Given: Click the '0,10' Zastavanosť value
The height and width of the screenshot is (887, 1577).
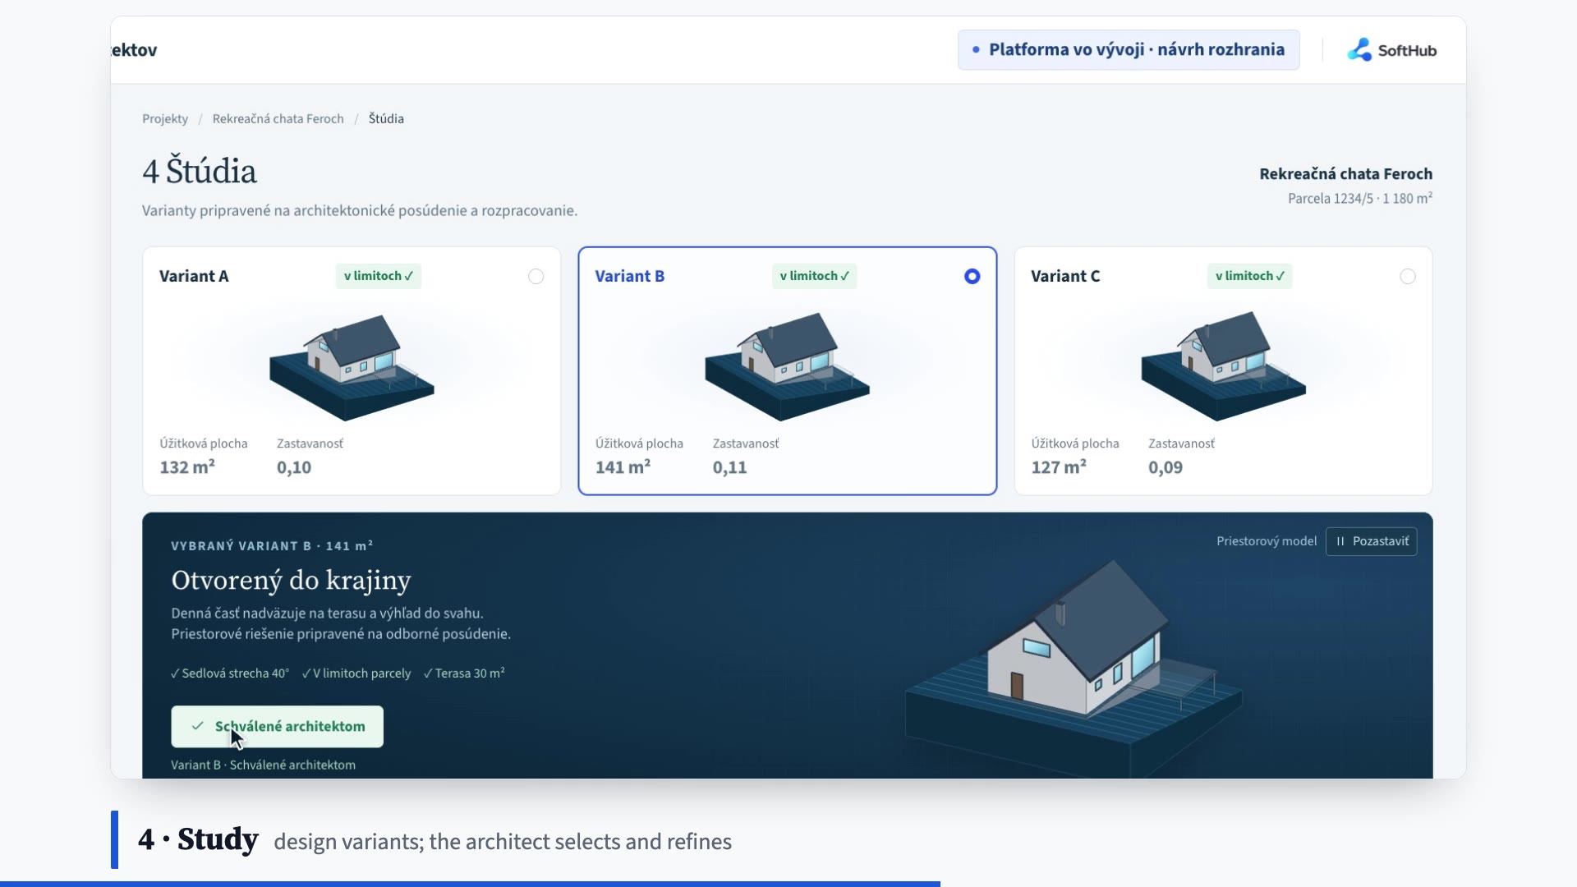Looking at the screenshot, I should [294, 467].
